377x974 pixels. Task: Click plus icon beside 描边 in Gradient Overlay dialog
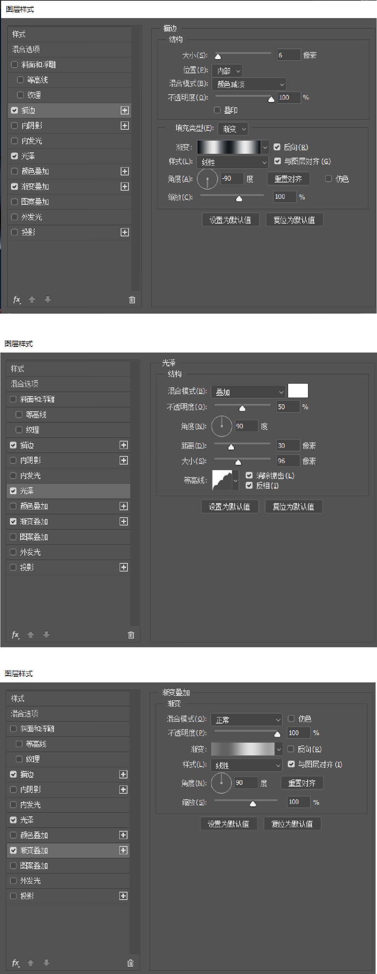point(123,775)
